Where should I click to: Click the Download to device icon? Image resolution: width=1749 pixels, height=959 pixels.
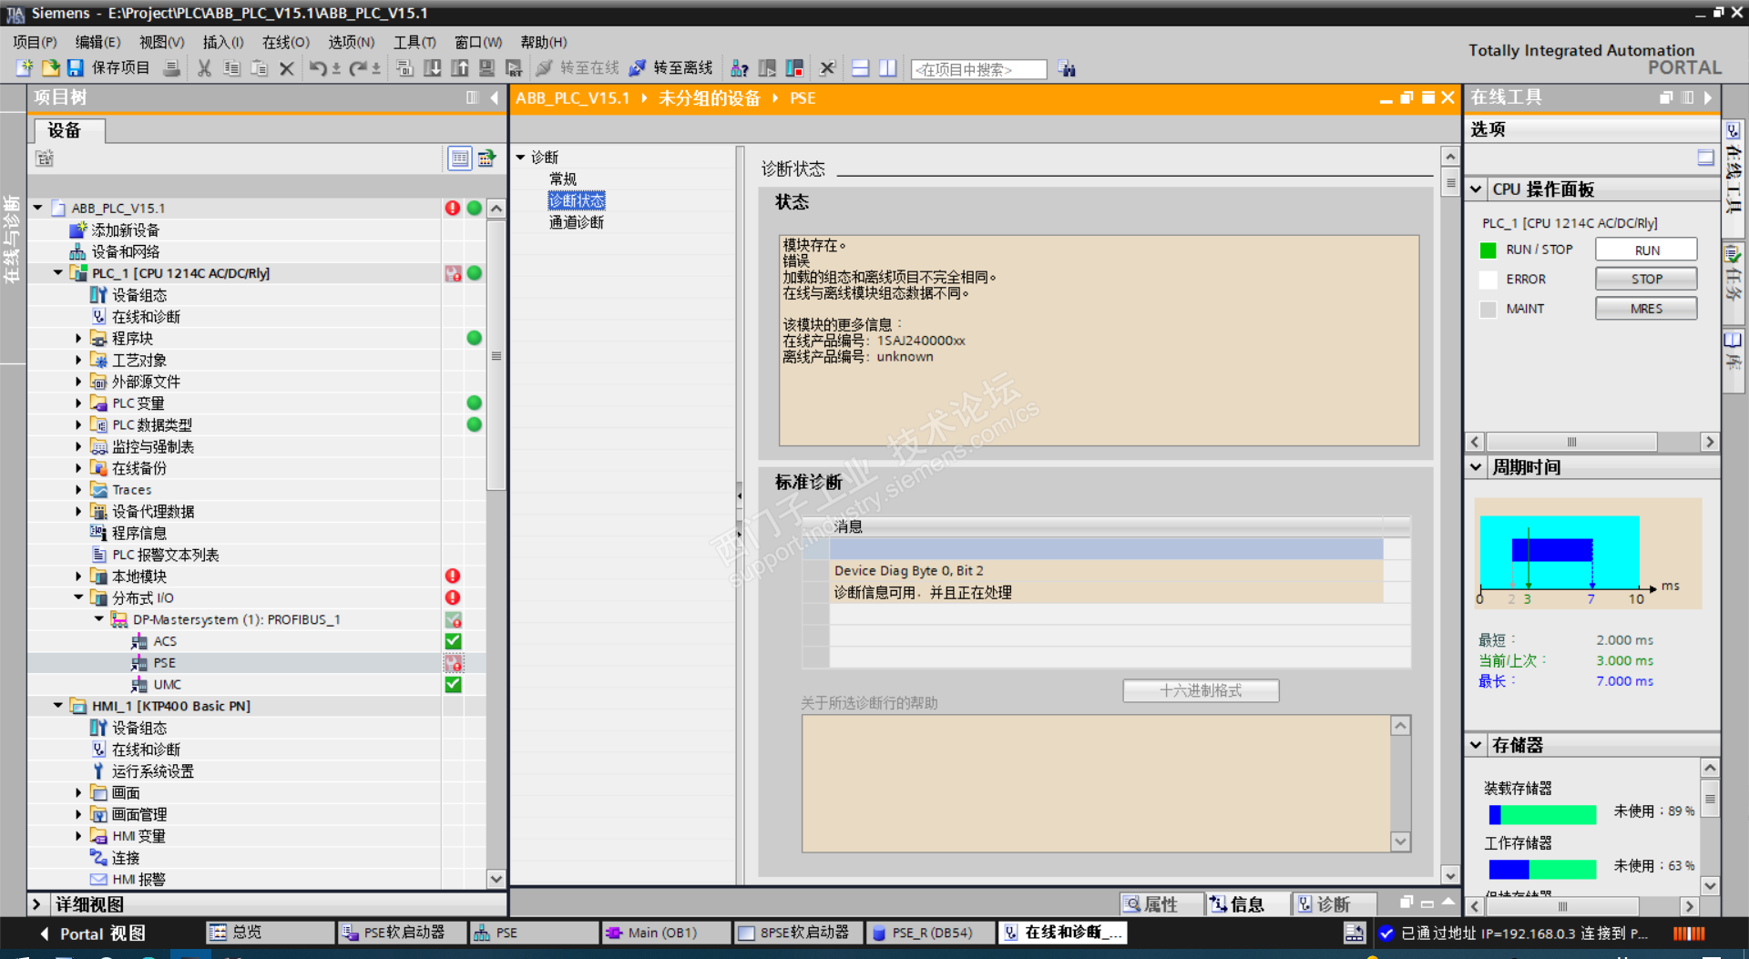click(x=433, y=68)
